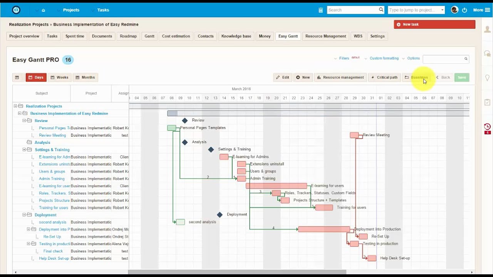Collapse the Realization Projects tree node
Image resolution: width=493 pixels, height=277 pixels.
tap(15, 106)
